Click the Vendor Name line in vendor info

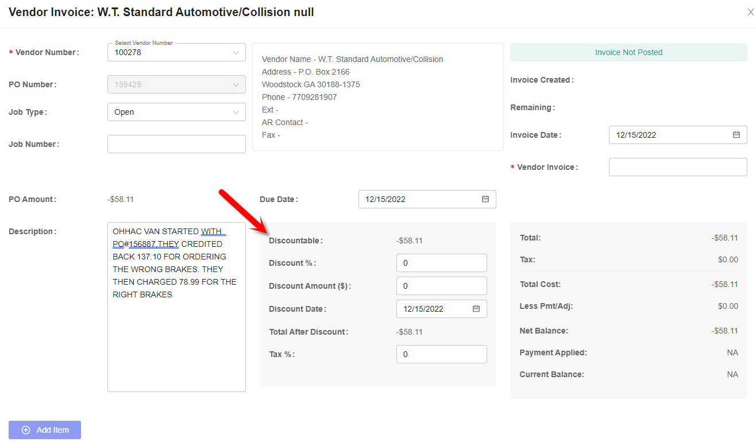[352, 59]
